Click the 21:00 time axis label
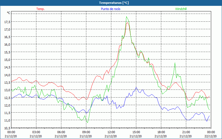Image resolution: width=222 pixels, height=139 pixels. coord(186,132)
